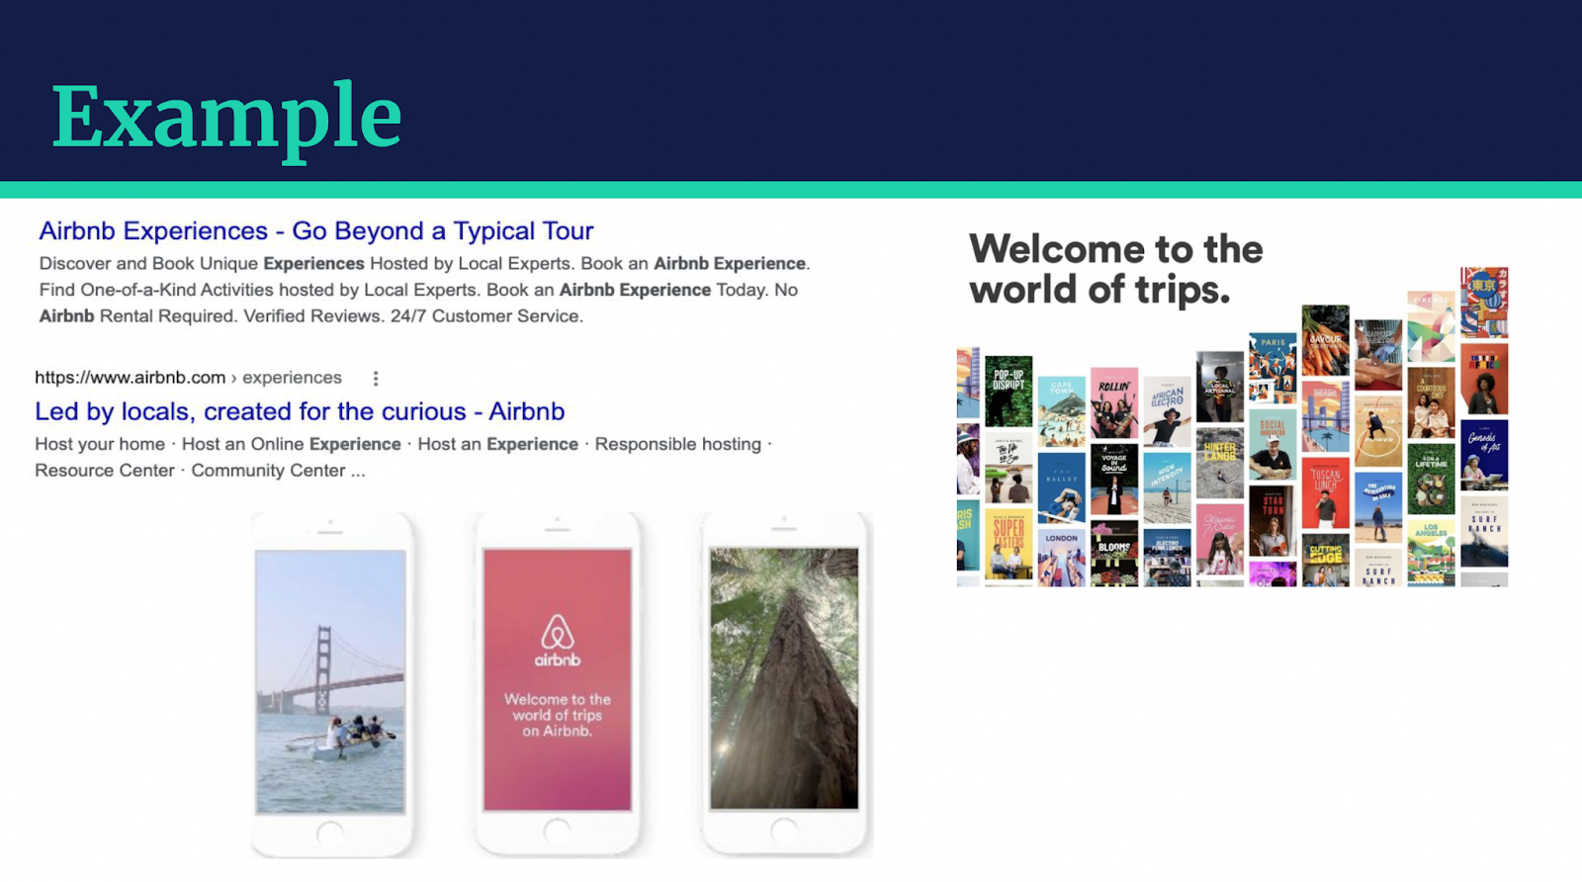
Task: Open the 'Reinvention of Self' beach poster
Action: pos(1378,507)
